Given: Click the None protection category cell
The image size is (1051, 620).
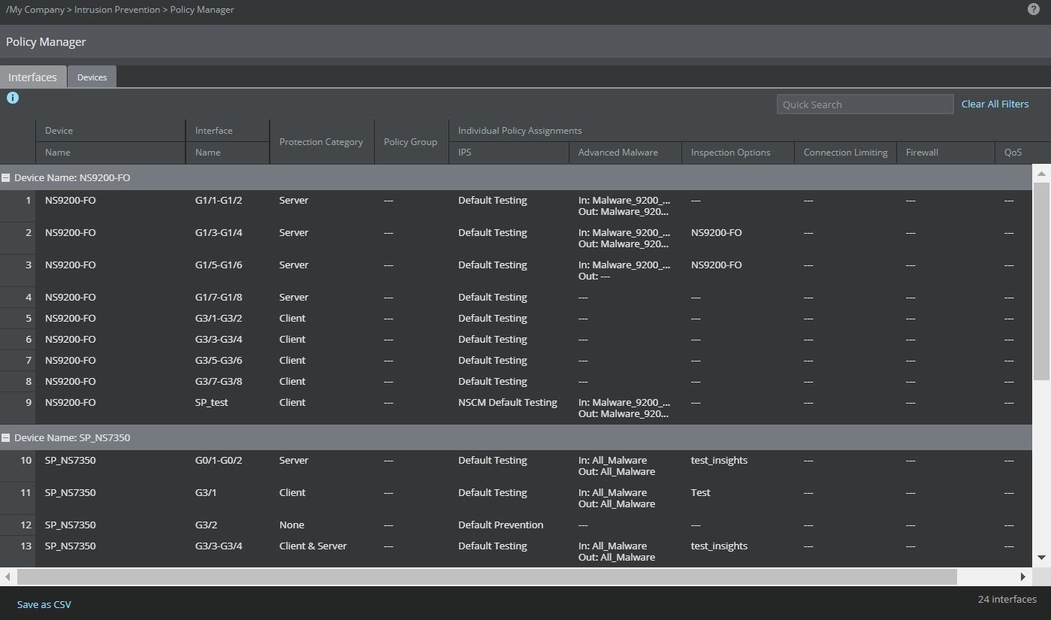Looking at the screenshot, I should [291, 525].
